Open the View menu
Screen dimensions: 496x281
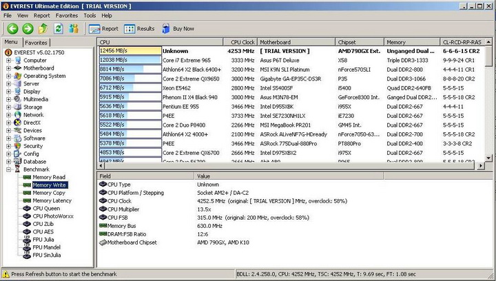click(23, 15)
